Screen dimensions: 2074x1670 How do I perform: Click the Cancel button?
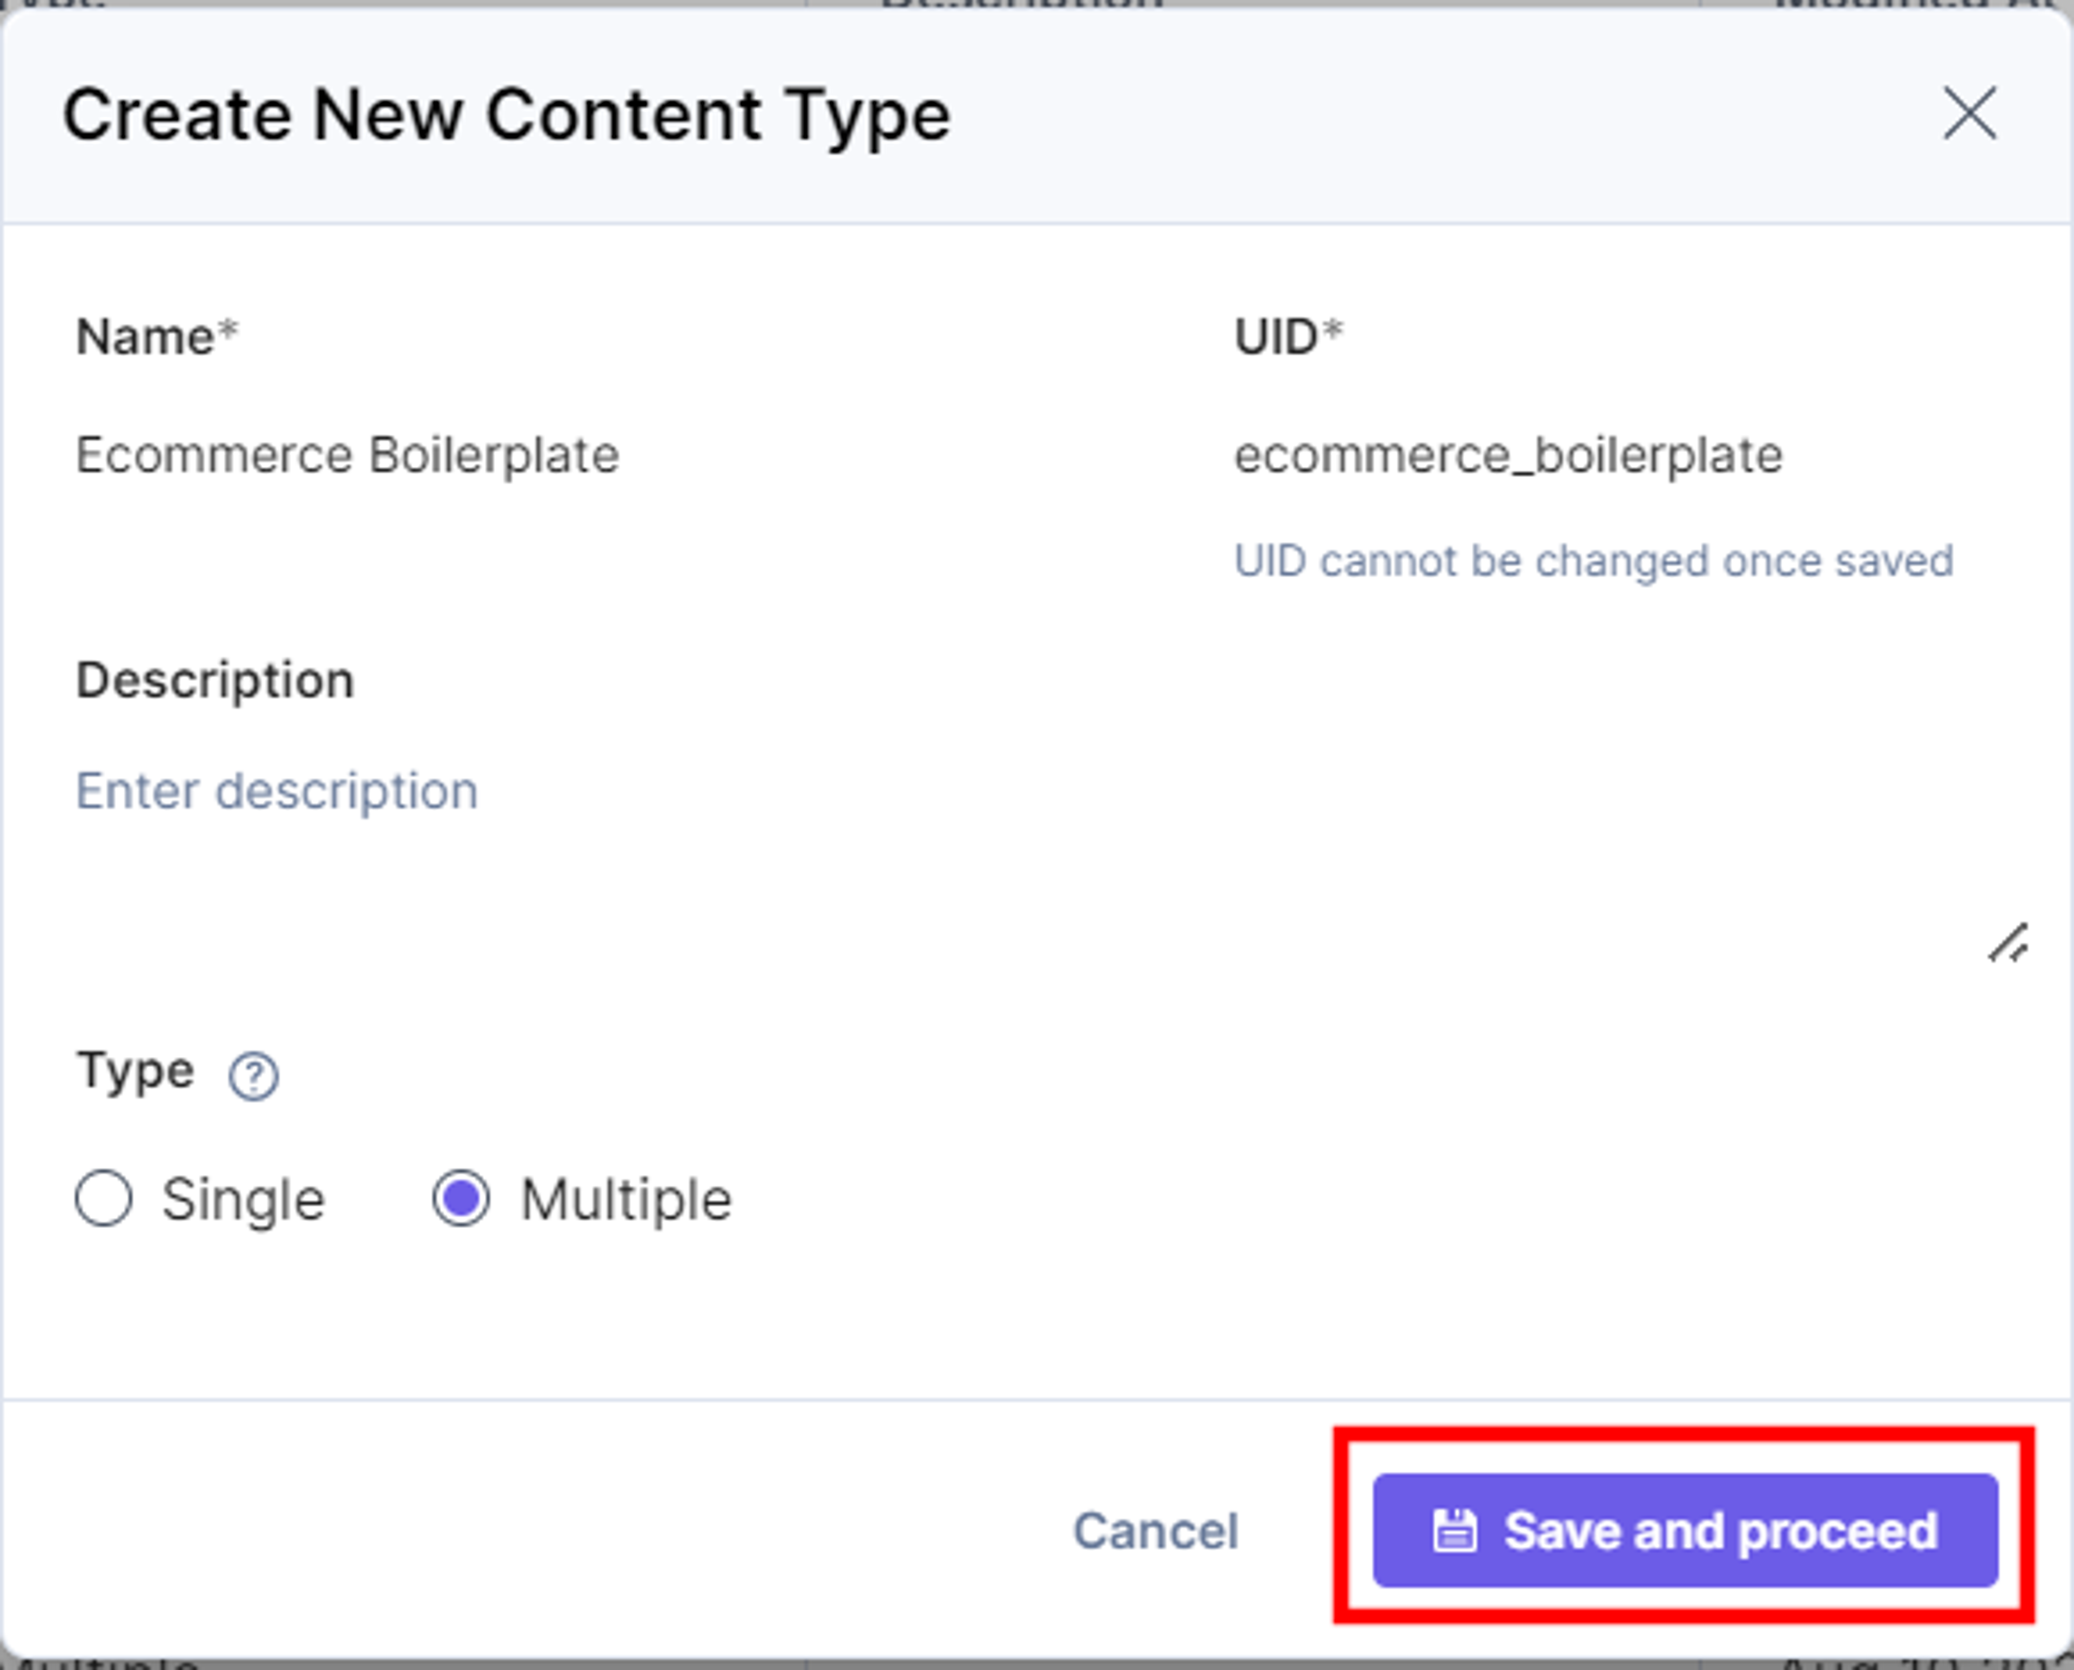click(x=1155, y=1531)
